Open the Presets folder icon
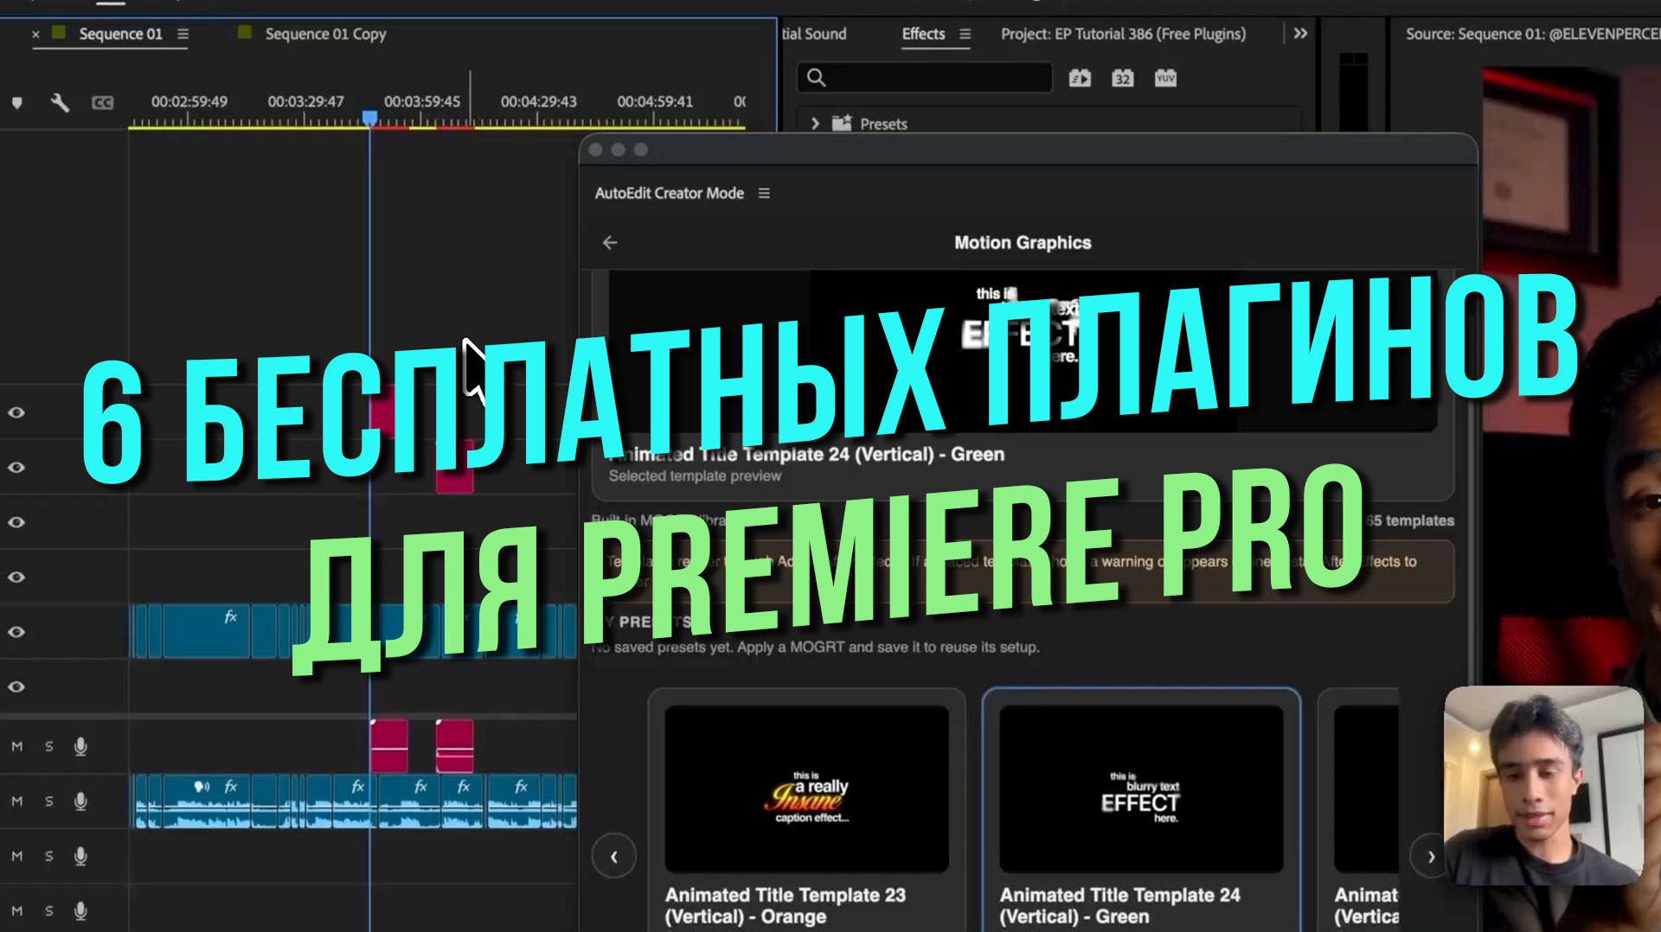 842,123
